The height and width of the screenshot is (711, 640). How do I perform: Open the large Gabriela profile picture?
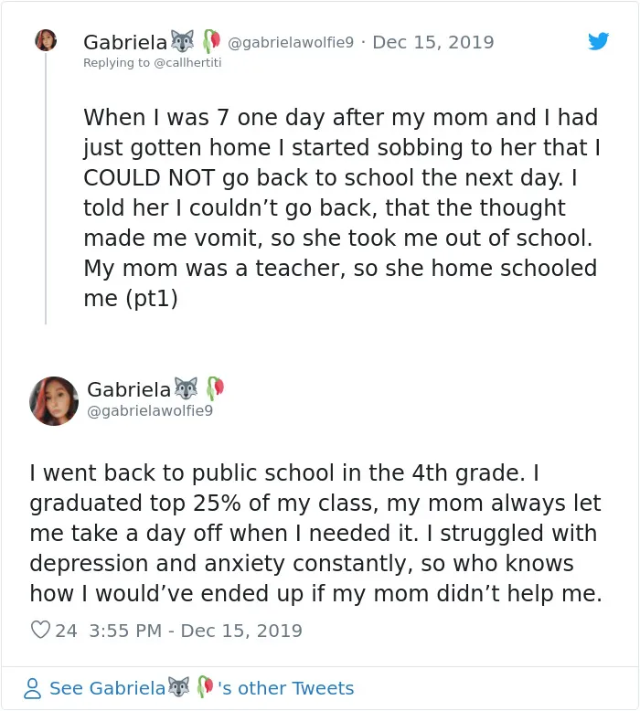click(x=54, y=401)
